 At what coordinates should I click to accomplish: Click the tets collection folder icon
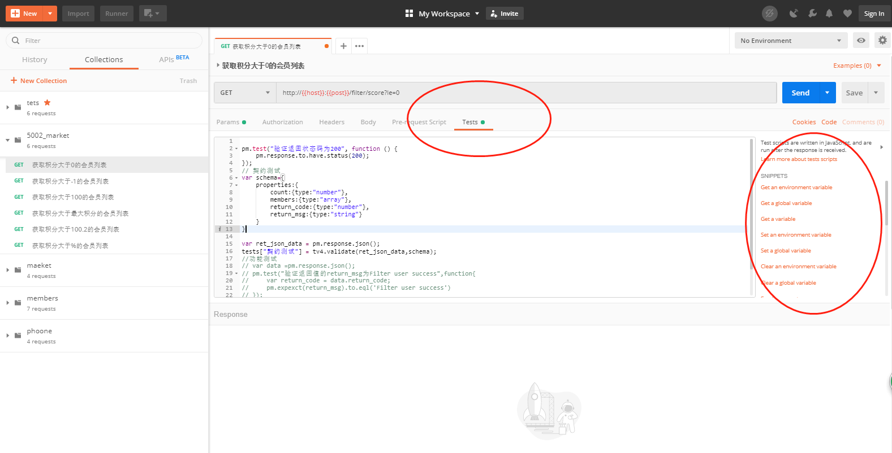click(18, 107)
